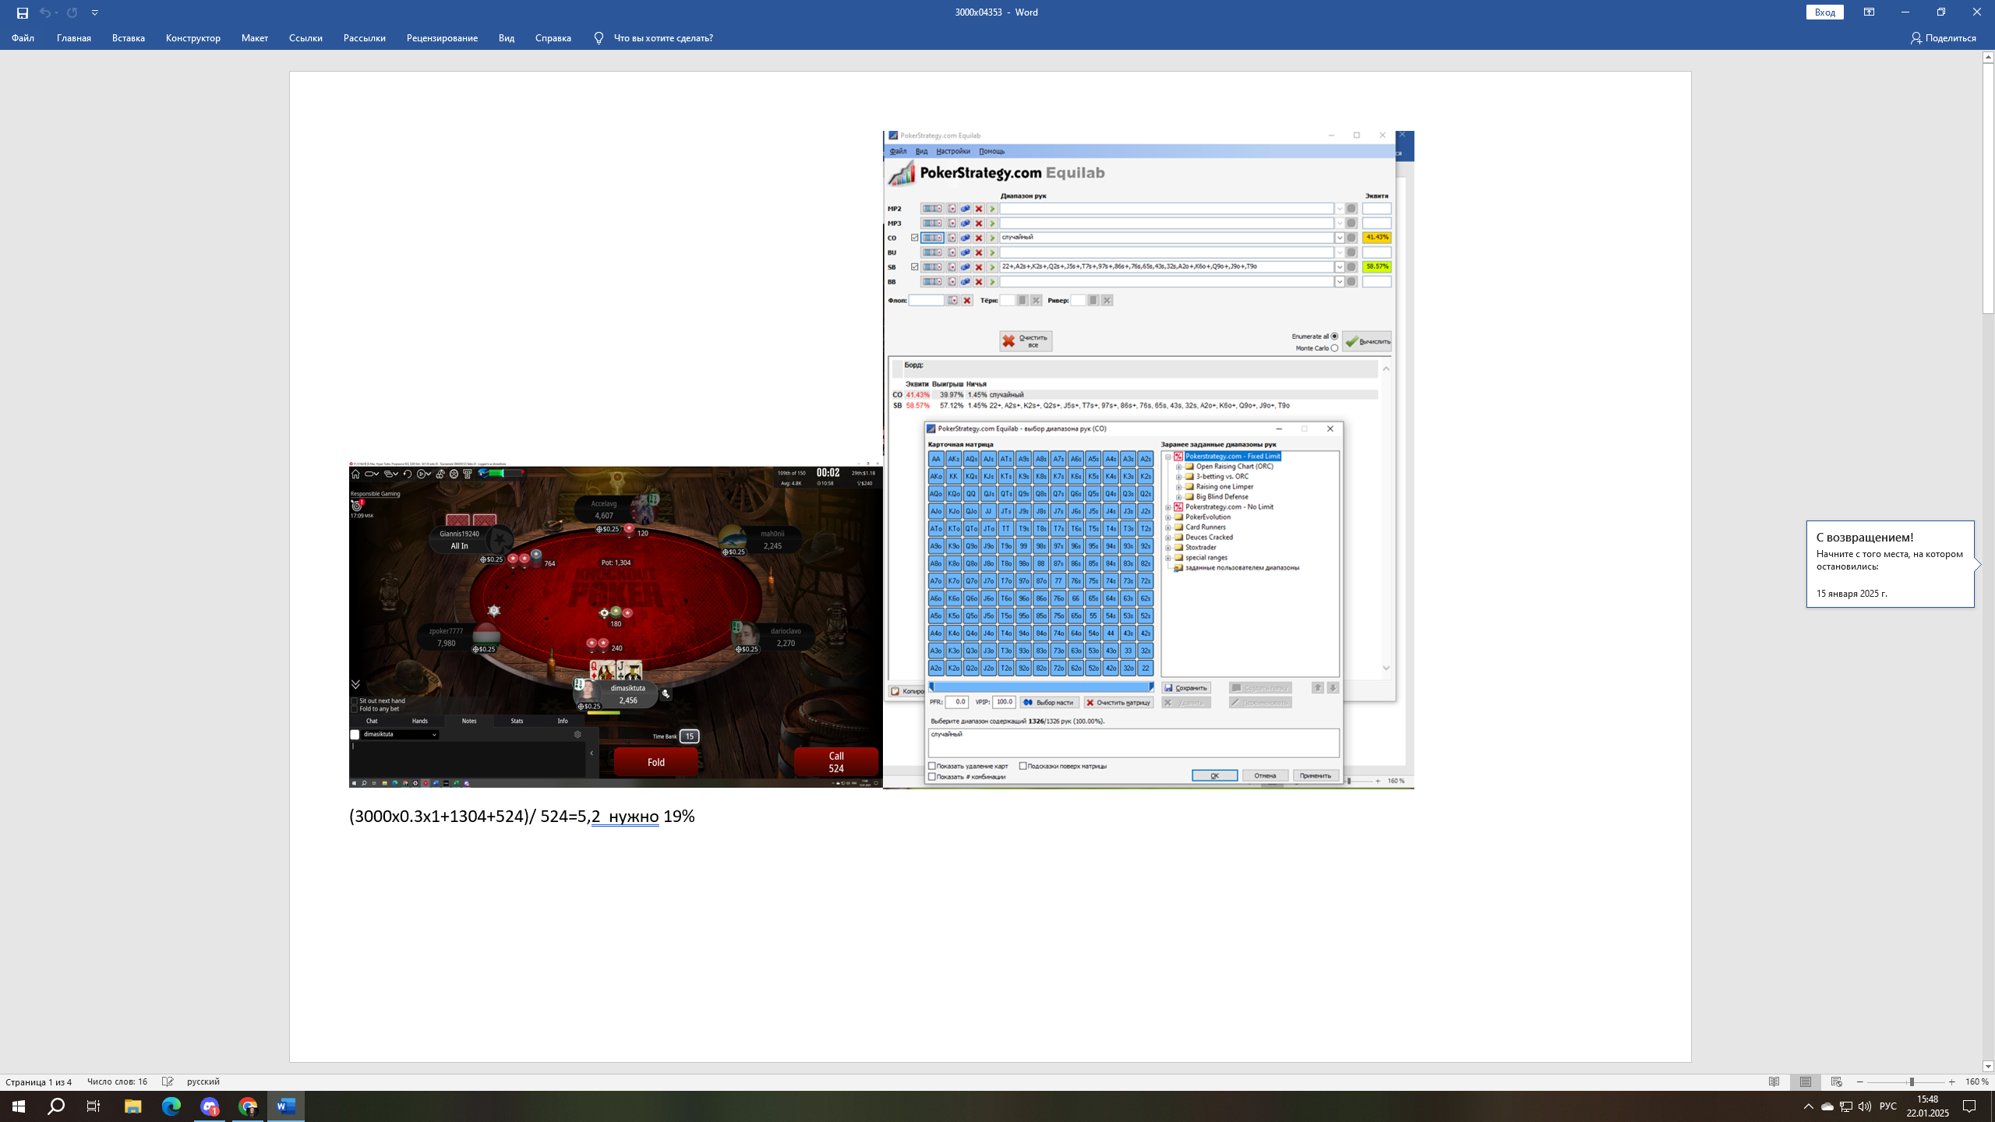Click the 'русский' language indicator
1995x1122 pixels.
pyautogui.click(x=203, y=1081)
